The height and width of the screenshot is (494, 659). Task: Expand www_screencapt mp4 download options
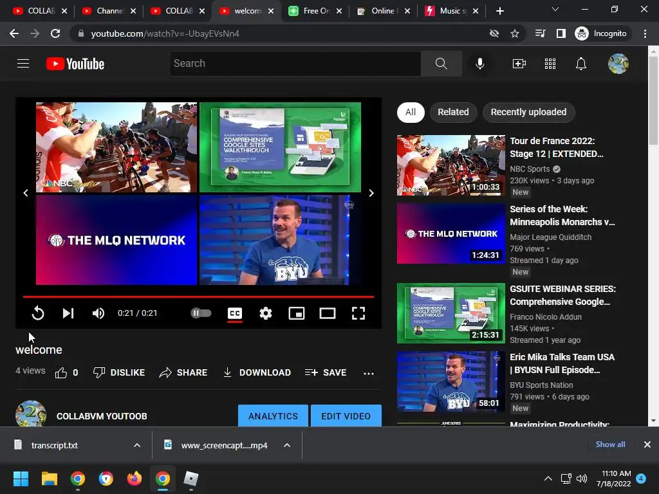coord(287,445)
